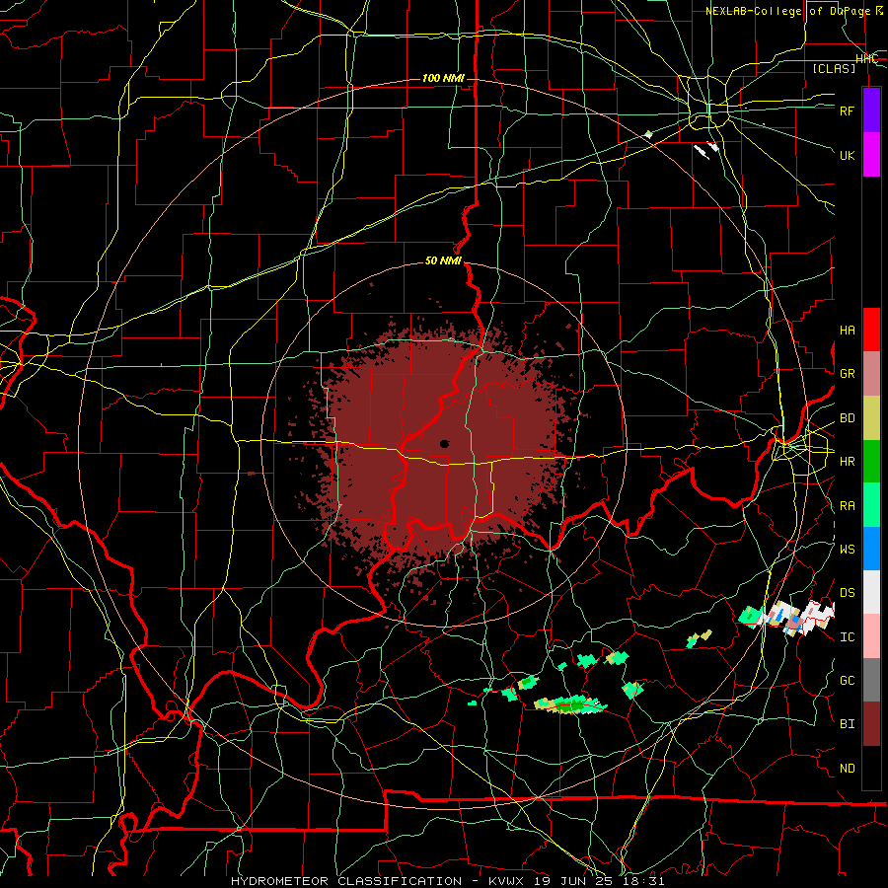Click the BI legend label
888x888 pixels.
click(x=848, y=724)
